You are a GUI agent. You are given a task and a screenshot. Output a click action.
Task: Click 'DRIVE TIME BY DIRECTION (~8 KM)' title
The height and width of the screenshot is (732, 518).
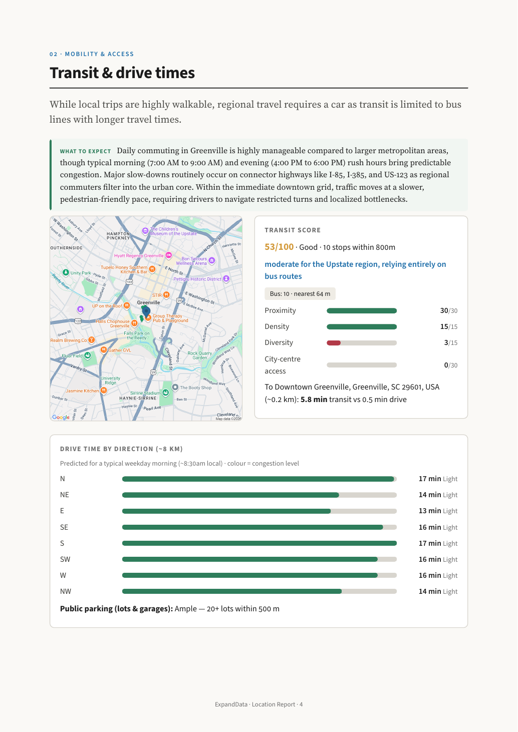[x=121, y=449]
